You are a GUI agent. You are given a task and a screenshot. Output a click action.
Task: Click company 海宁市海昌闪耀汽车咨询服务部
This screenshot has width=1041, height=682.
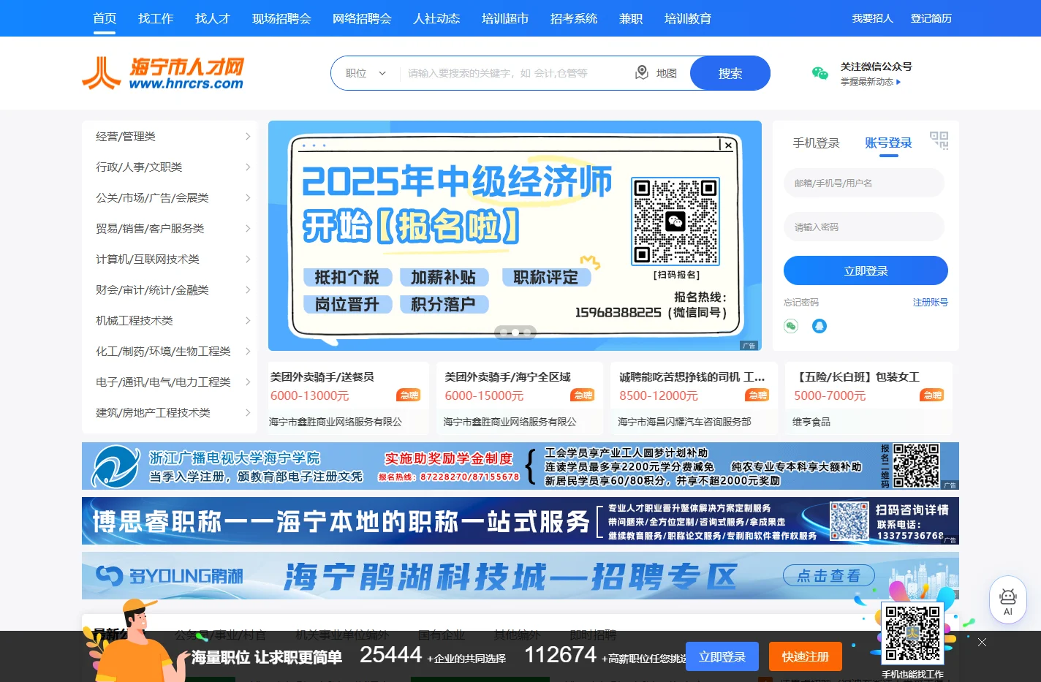coord(684,422)
